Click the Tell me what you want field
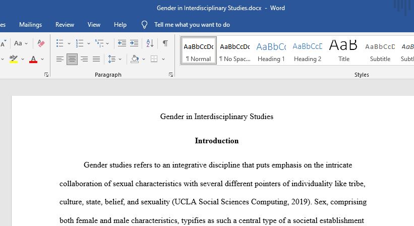Viewport: 414px width, 226px height. (192, 25)
